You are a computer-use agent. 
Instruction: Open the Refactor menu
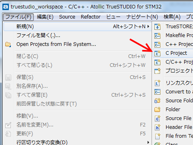pos(90,17)
